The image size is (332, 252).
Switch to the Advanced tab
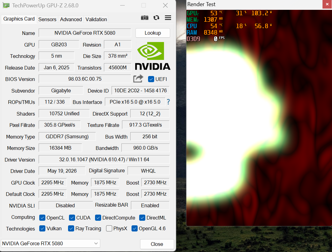click(x=71, y=19)
